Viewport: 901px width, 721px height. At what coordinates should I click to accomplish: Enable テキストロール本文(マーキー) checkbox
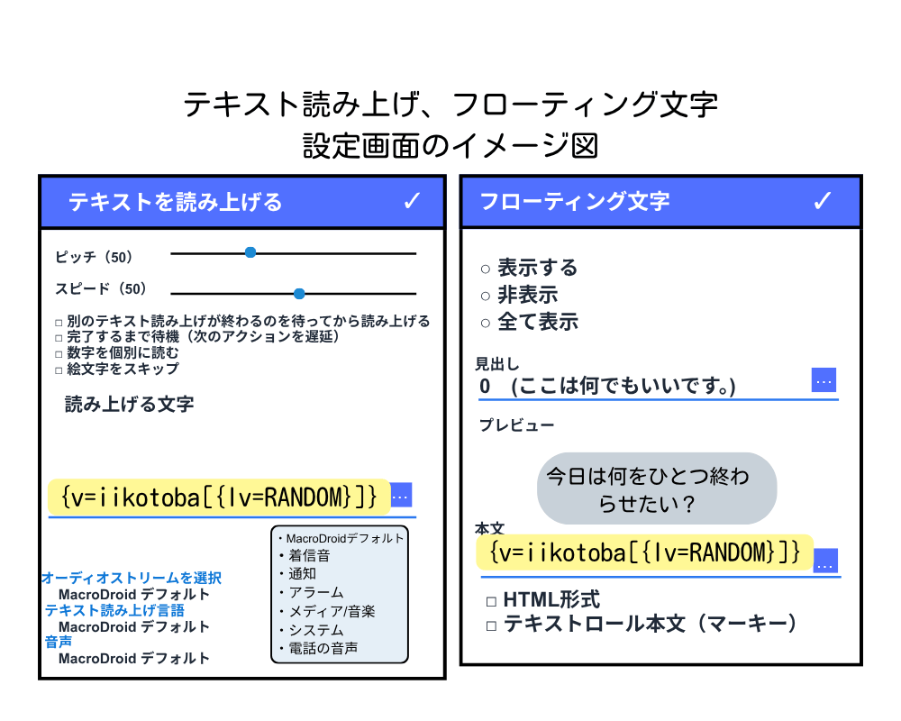491,626
